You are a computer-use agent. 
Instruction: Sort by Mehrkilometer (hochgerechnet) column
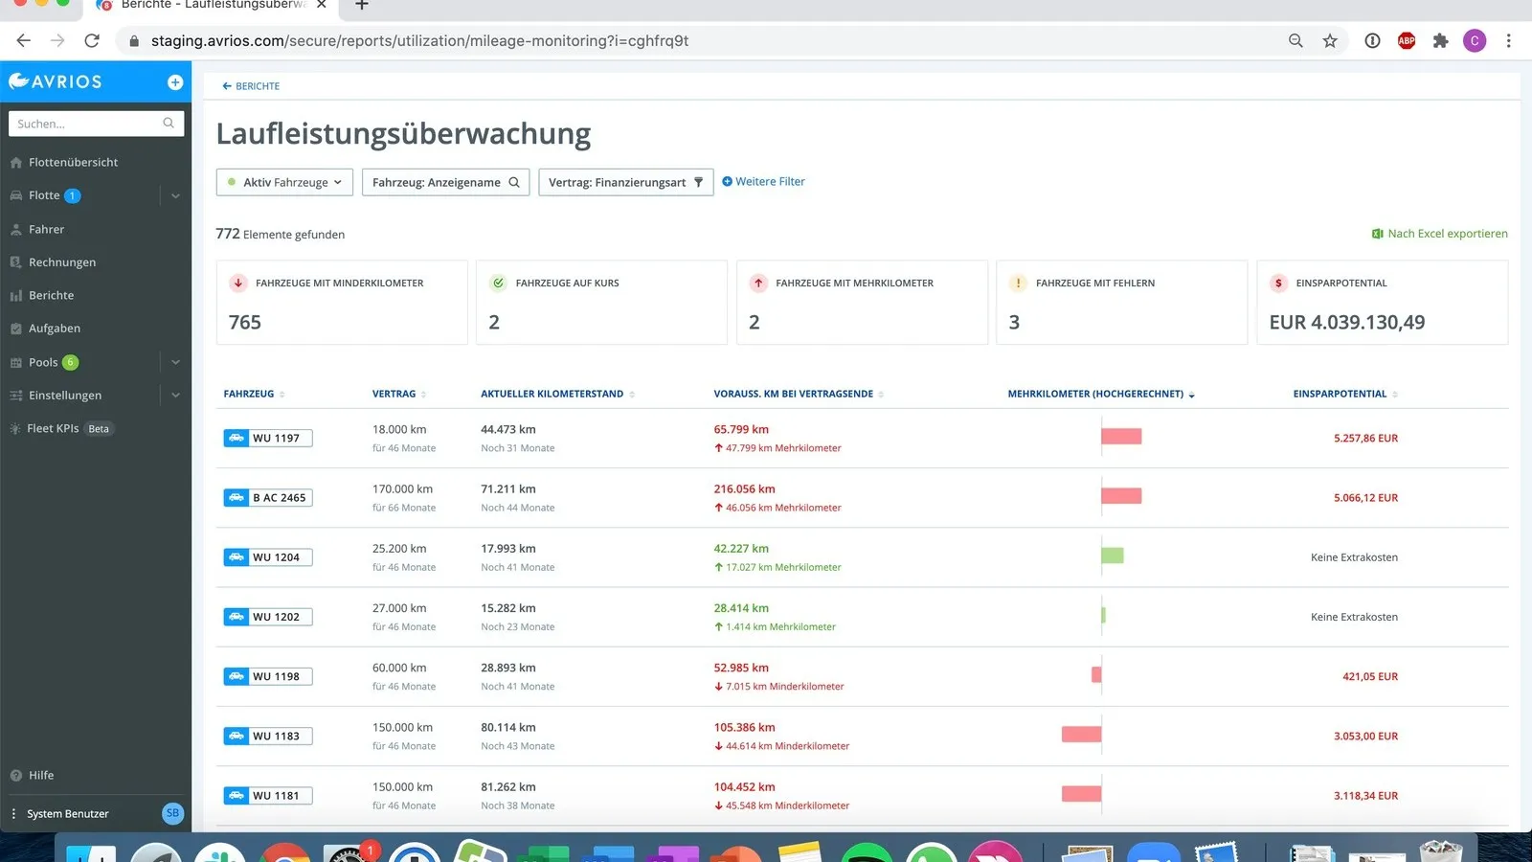[1101, 395]
